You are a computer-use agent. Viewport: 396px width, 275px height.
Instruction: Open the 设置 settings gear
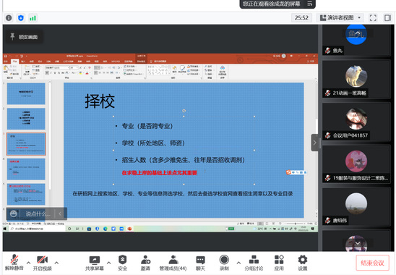coord(303,263)
